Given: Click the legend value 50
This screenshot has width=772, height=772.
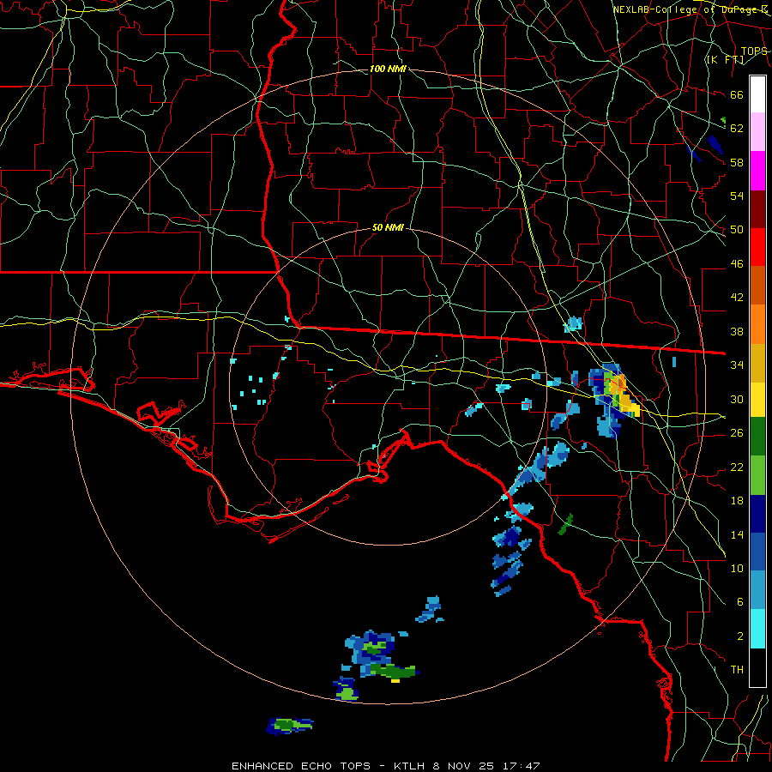Looking at the screenshot, I should (737, 230).
